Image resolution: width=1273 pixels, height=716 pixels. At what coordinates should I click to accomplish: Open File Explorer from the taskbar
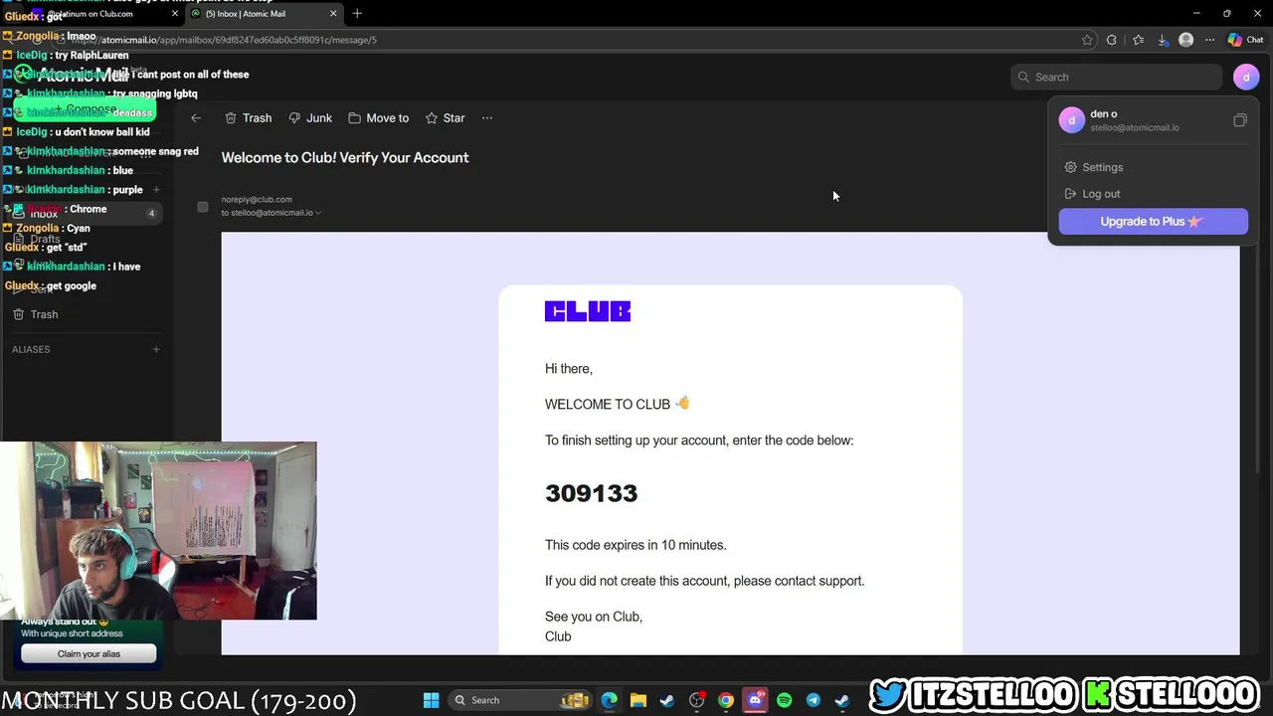(638, 700)
